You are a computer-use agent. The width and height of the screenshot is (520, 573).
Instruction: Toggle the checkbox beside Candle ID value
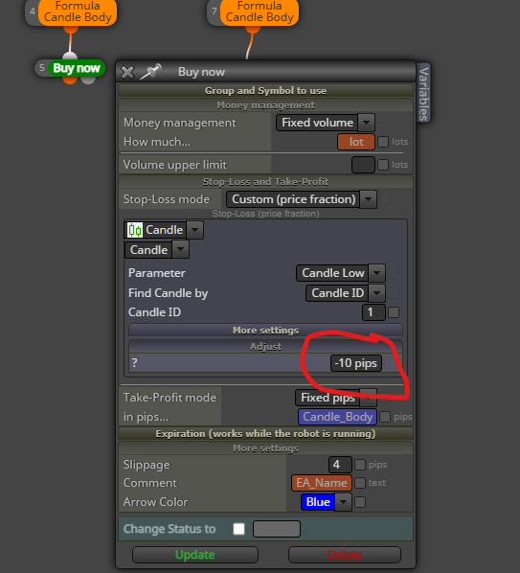[x=394, y=312]
